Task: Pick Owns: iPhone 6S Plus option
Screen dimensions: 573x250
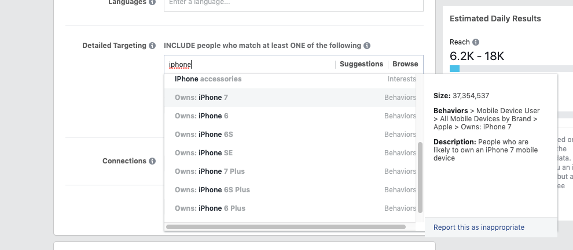Action: tap(290, 190)
